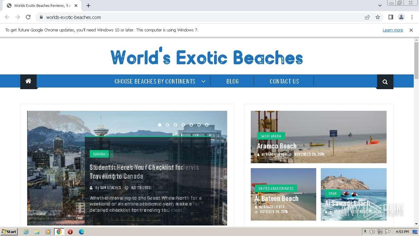The height and width of the screenshot is (236, 419).
Task: Click Learn more link in update bar
Action: pyautogui.click(x=393, y=30)
